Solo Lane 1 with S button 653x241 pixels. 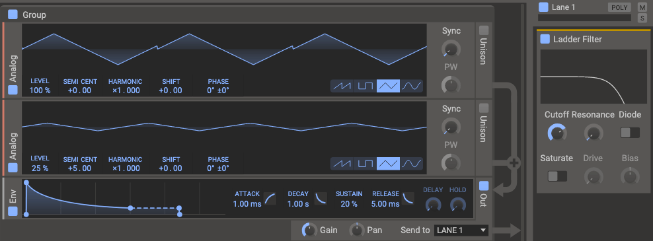coord(642,17)
